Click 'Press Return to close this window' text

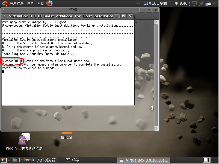(31, 68)
